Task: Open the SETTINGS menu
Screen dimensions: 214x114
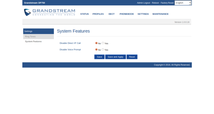Action: [x=143, y=14]
